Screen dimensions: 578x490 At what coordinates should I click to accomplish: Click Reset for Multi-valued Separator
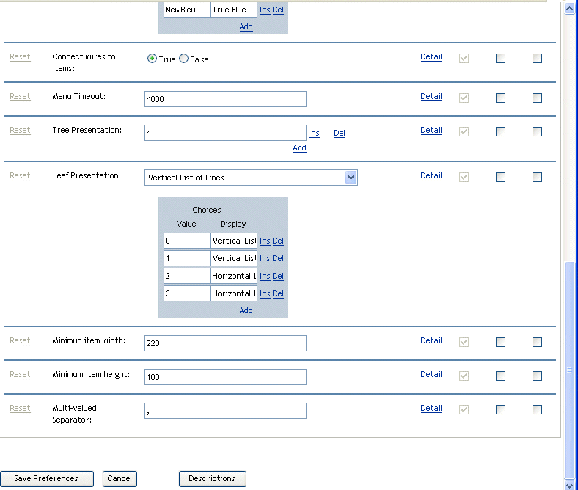point(20,408)
